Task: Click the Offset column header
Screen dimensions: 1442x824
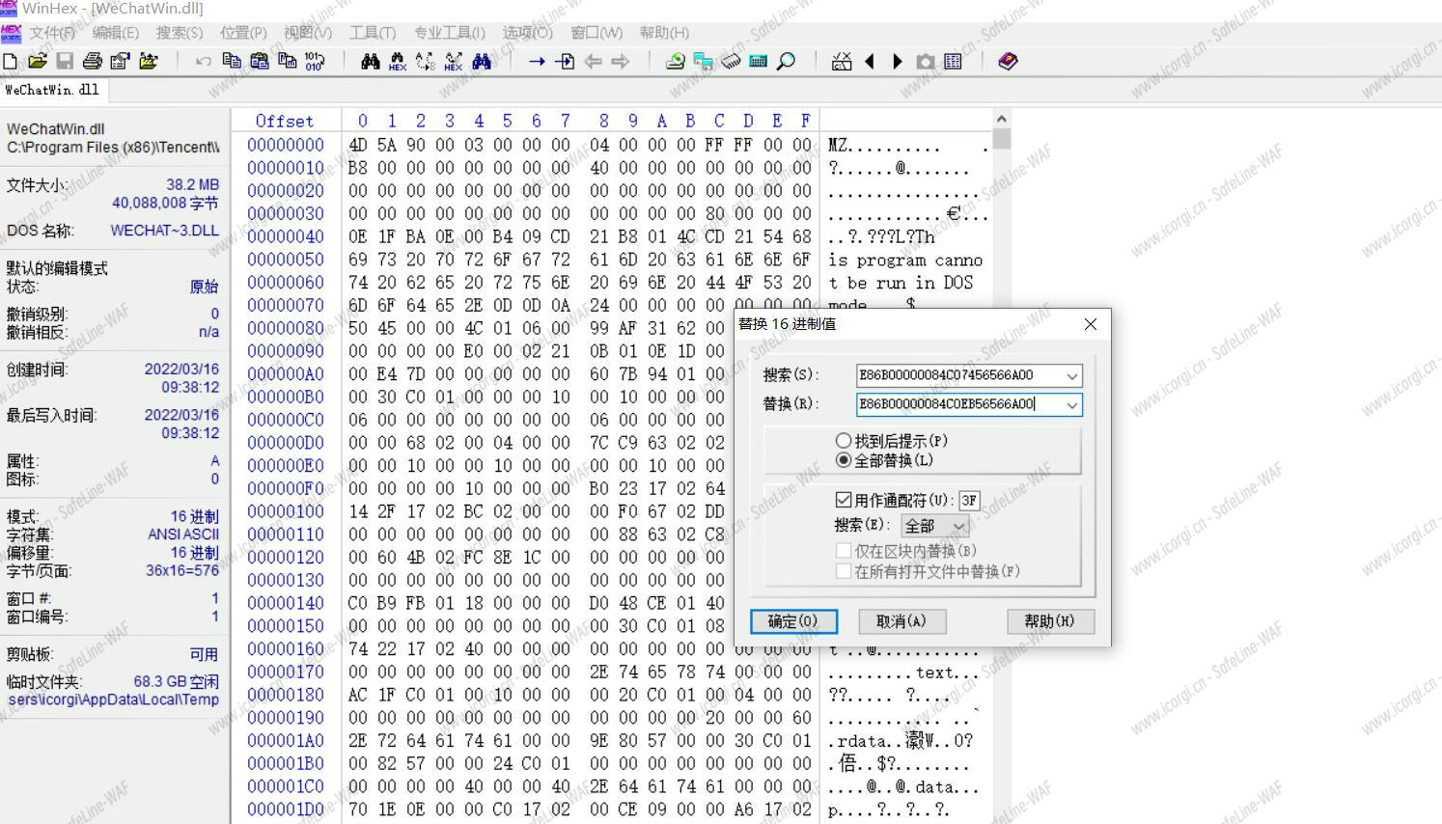Action: coord(285,122)
